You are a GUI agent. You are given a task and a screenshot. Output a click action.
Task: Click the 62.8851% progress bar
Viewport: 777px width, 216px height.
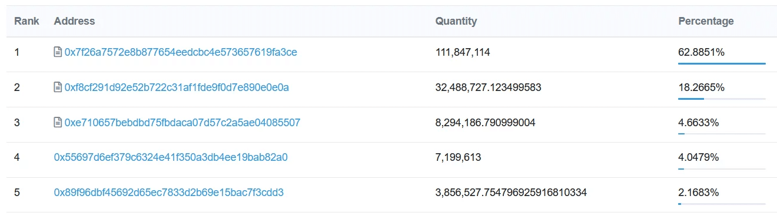[x=722, y=63]
